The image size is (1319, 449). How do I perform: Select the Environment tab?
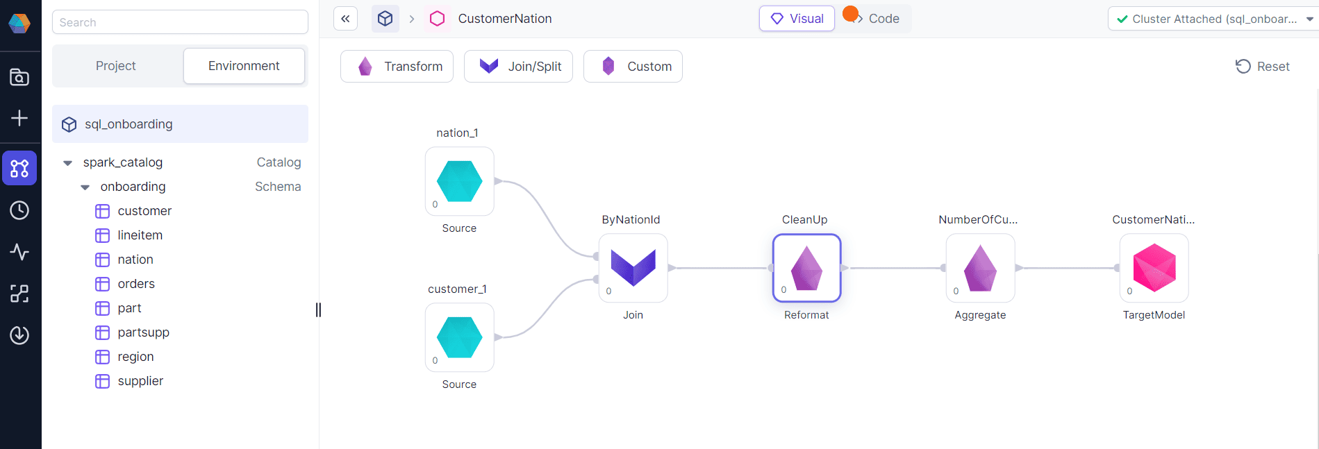pyautogui.click(x=244, y=66)
